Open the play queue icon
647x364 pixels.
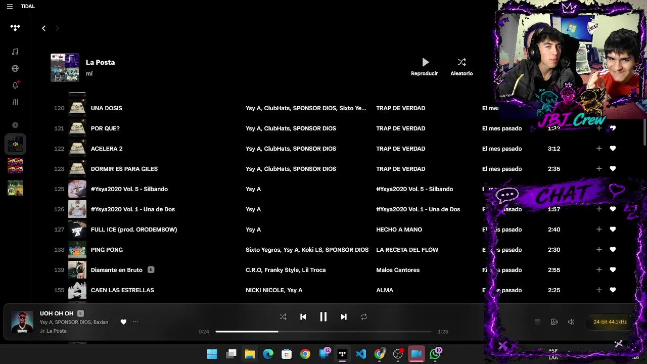537,322
